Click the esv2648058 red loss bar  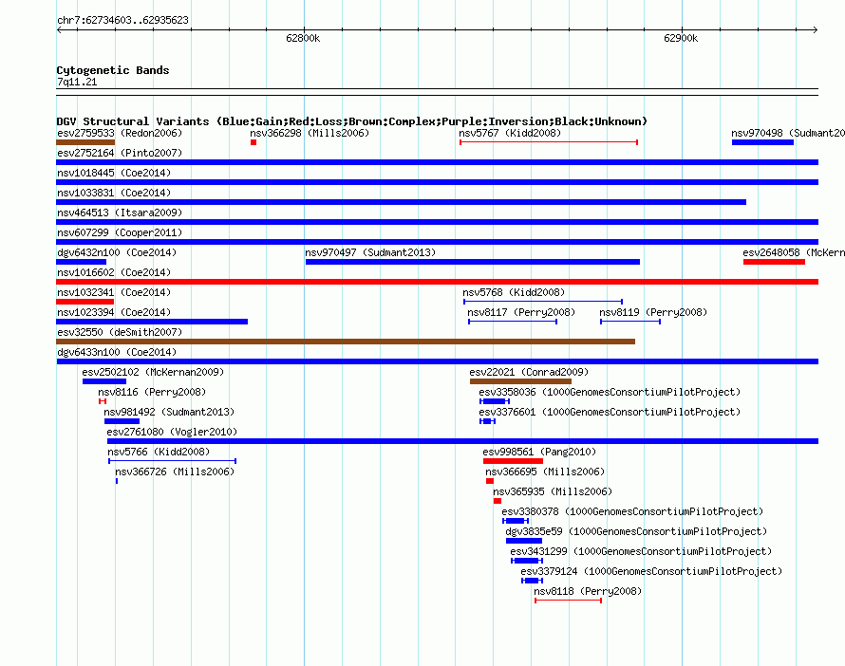[774, 262]
